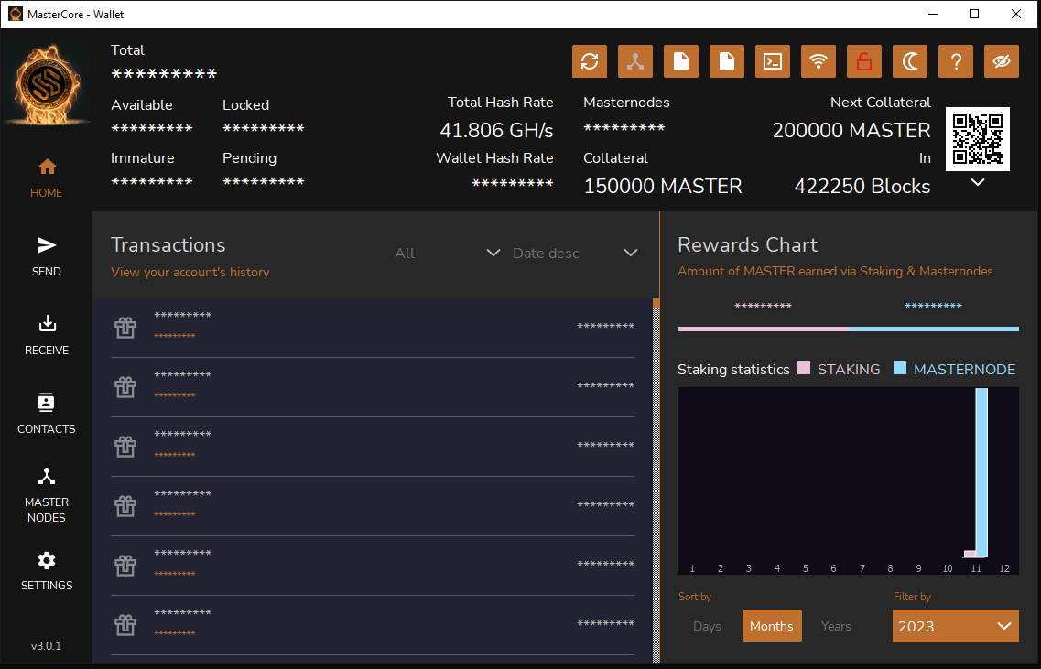
Task: Click the refresh/sync wallet icon
Action: 589,61
